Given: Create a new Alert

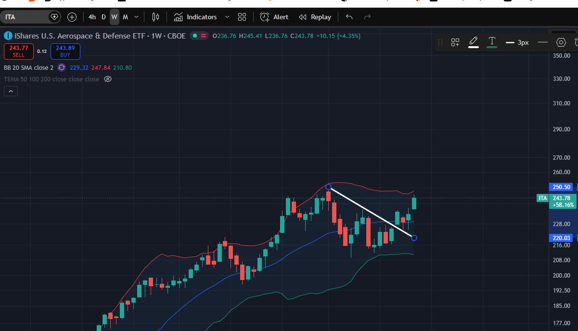Looking at the screenshot, I should (x=274, y=17).
